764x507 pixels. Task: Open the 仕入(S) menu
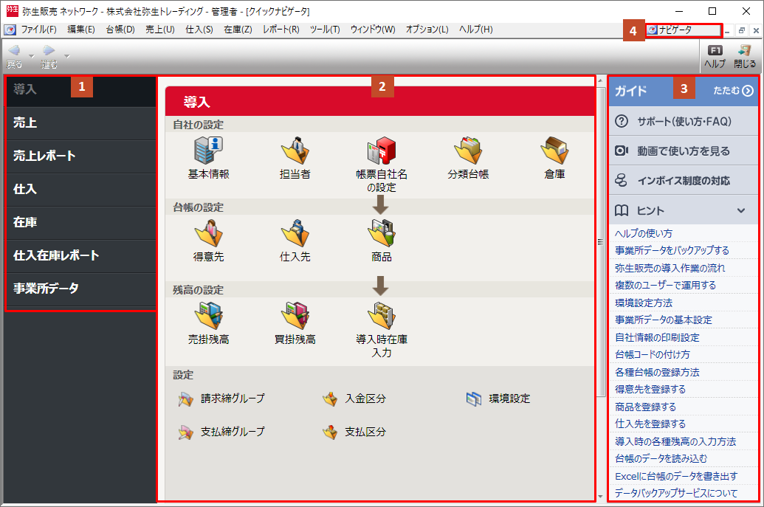coord(199,30)
